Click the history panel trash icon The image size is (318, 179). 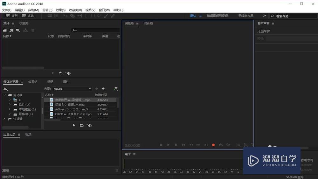(117, 170)
